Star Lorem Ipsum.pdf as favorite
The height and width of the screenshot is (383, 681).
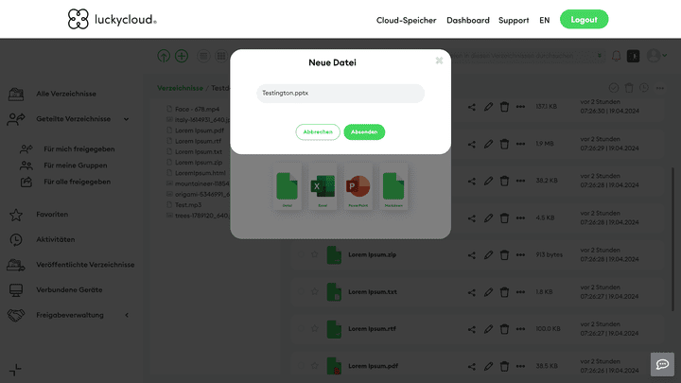tap(314, 366)
